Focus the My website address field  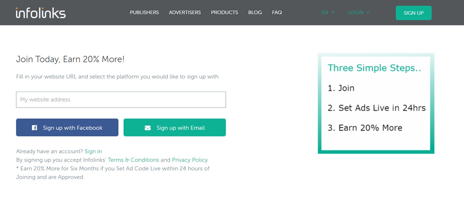tap(121, 100)
